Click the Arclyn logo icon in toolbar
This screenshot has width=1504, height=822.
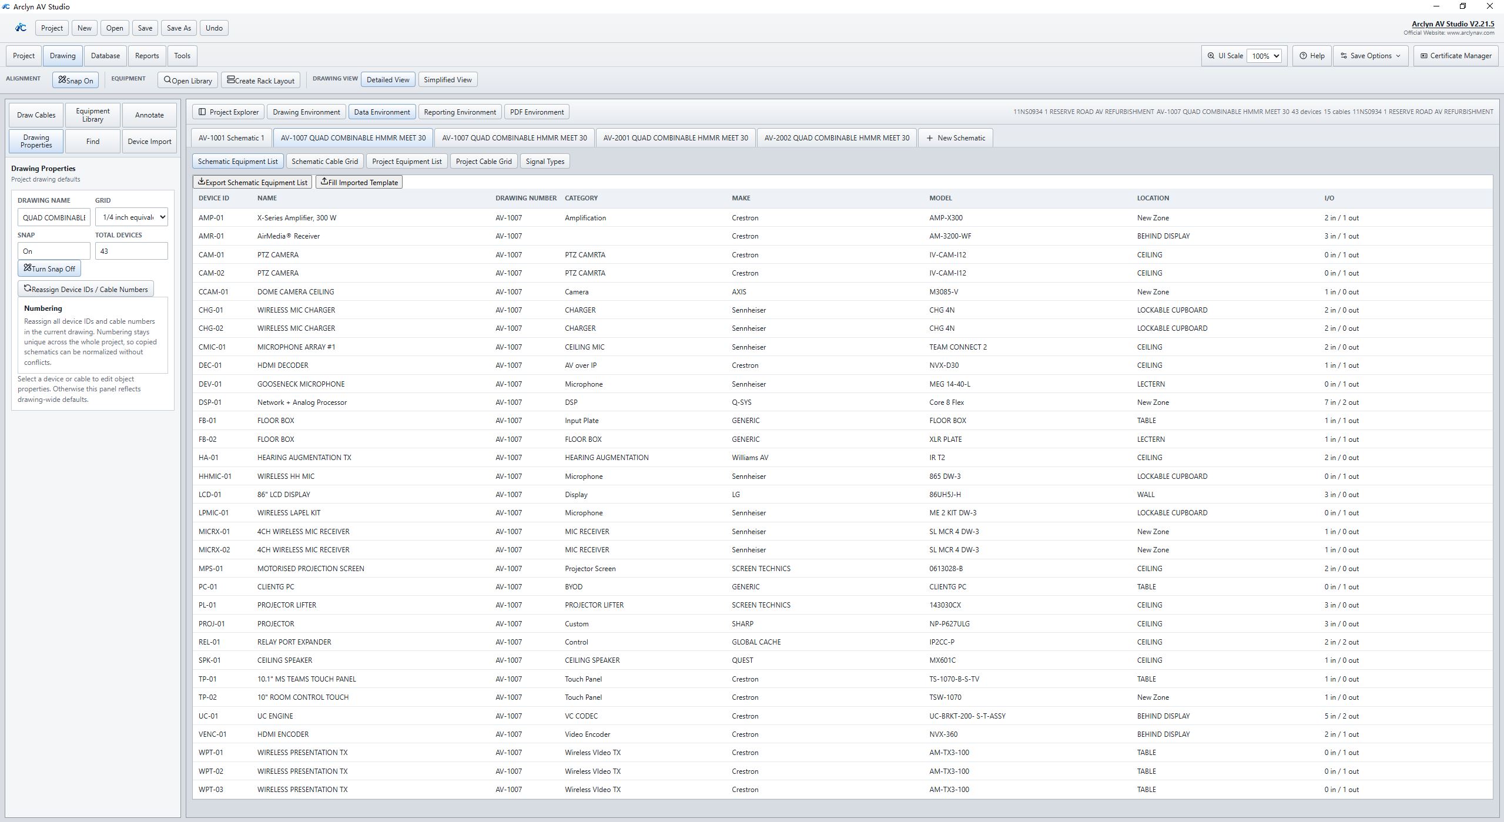click(21, 28)
